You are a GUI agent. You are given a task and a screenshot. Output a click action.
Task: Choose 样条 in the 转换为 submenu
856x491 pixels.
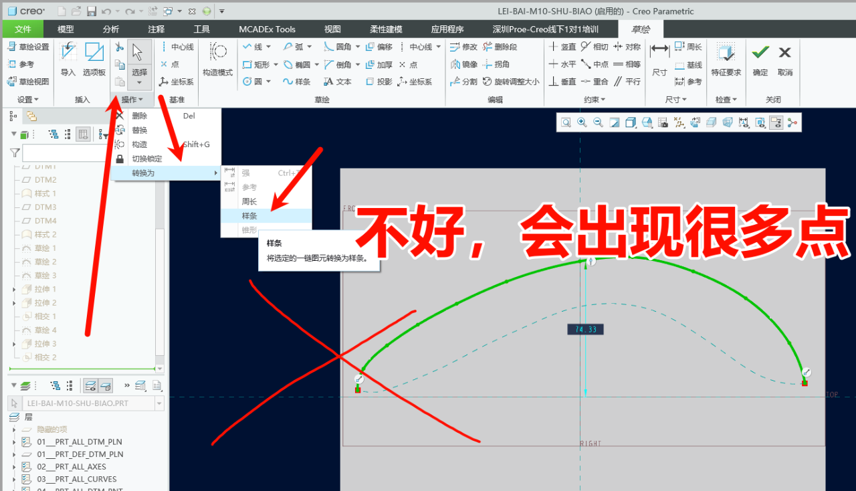249,216
